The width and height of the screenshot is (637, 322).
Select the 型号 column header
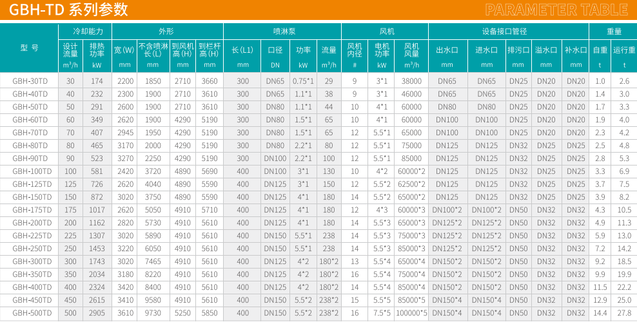(30, 48)
